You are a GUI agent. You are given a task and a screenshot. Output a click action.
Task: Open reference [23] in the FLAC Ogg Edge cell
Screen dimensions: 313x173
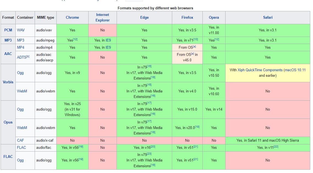click(x=149, y=154)
